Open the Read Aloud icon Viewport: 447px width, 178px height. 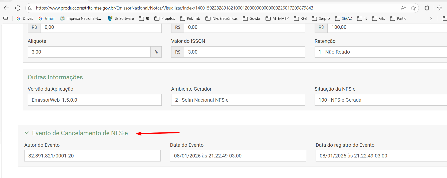coord(403,8)
